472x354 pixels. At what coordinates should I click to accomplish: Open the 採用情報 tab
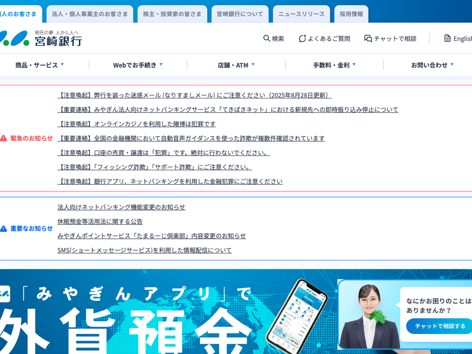351,14
